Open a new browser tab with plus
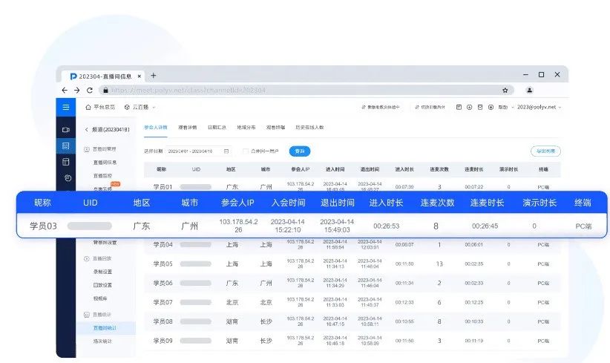The height and width of the screenshot is (363, 610). tap(154, 75)
